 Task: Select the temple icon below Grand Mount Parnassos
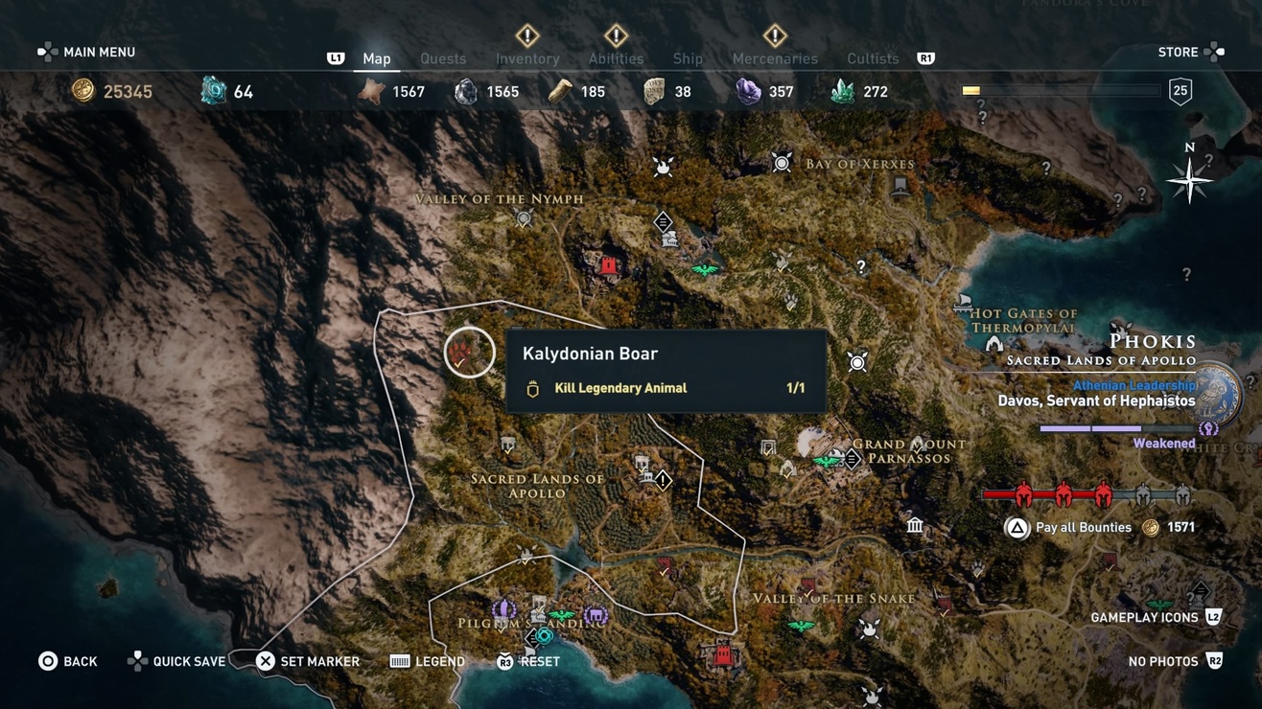click(915, 525)
